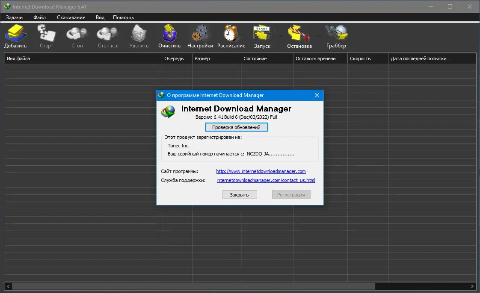The width and height of the screenshot is (480, 293).
Task: Click the Проверка обновлений button
Action: pyautogui.click(x=236, y=127)
